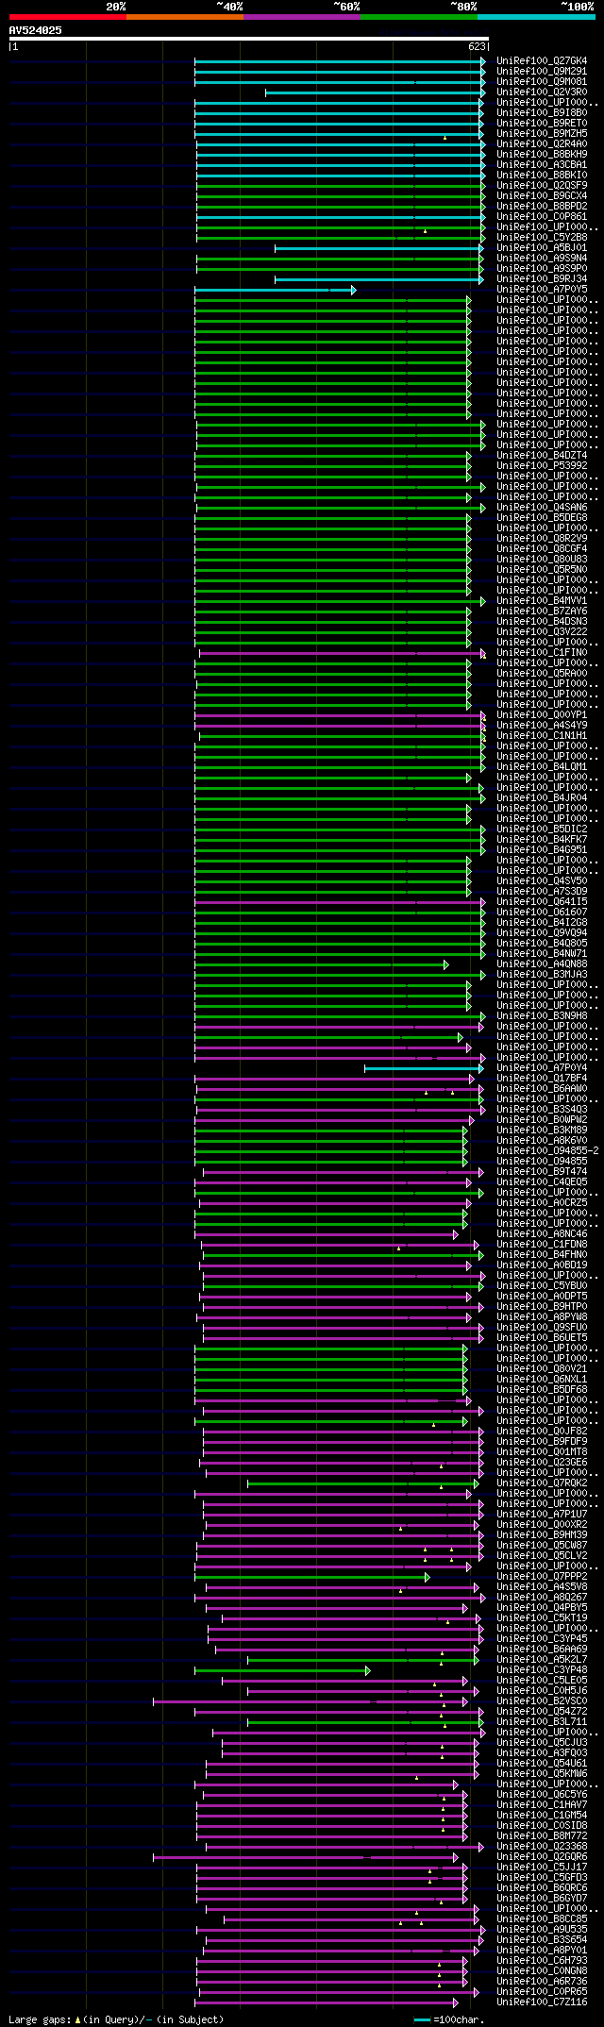Open UniRef100_B4MVV1 hit

tap(542, 600)
